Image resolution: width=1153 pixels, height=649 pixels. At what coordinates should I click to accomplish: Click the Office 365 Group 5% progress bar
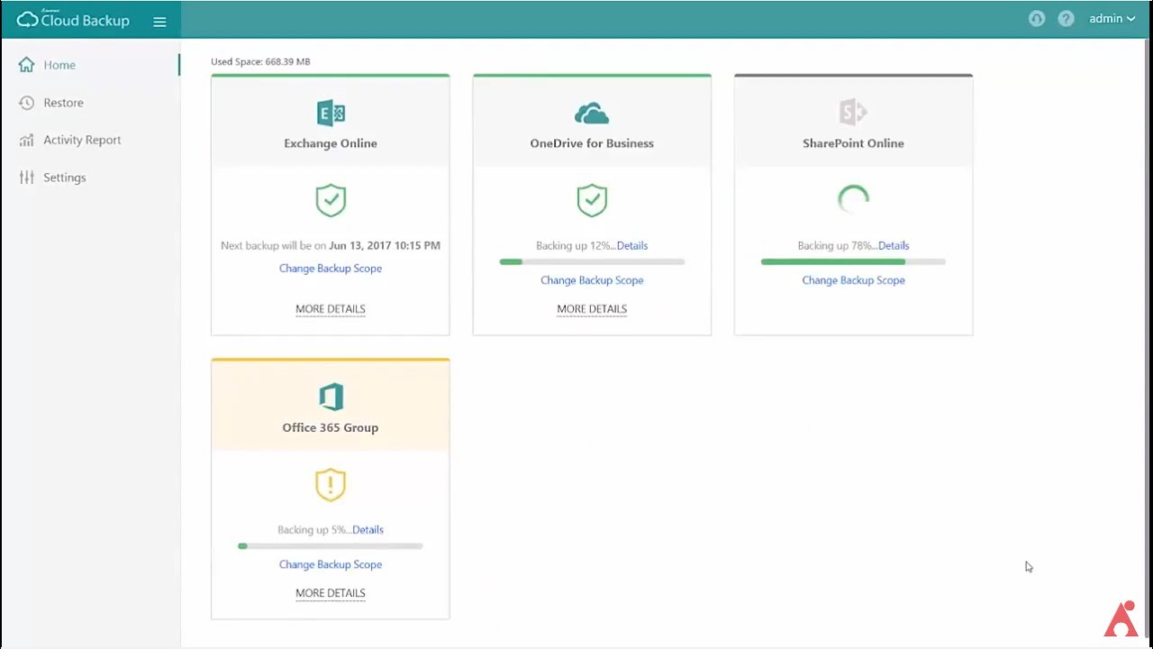pyautogui.click(x=331, y=546)
